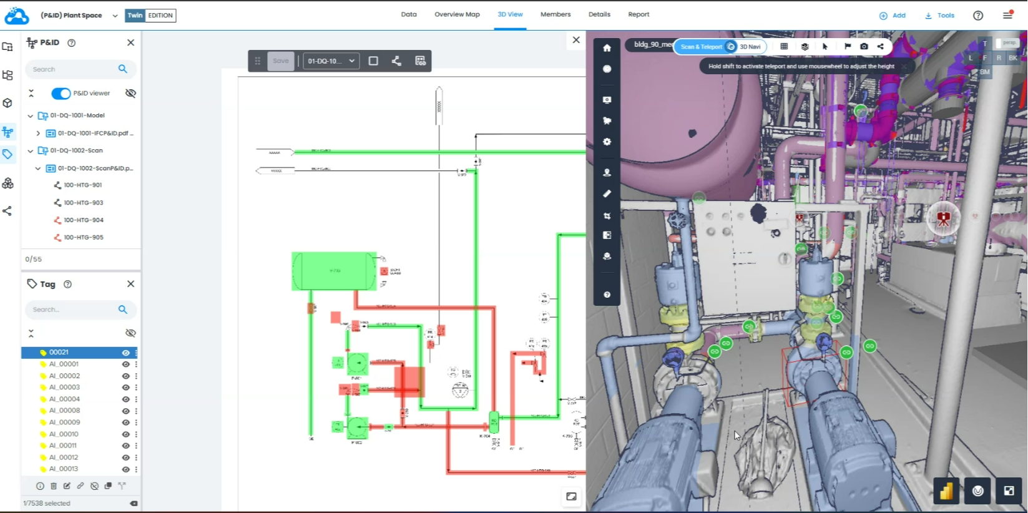Image resolution: width=1028 pixels, height=513 pixels.
Task: Toggle hide-all visibility in P&ID panel
Action: [130, 93]
